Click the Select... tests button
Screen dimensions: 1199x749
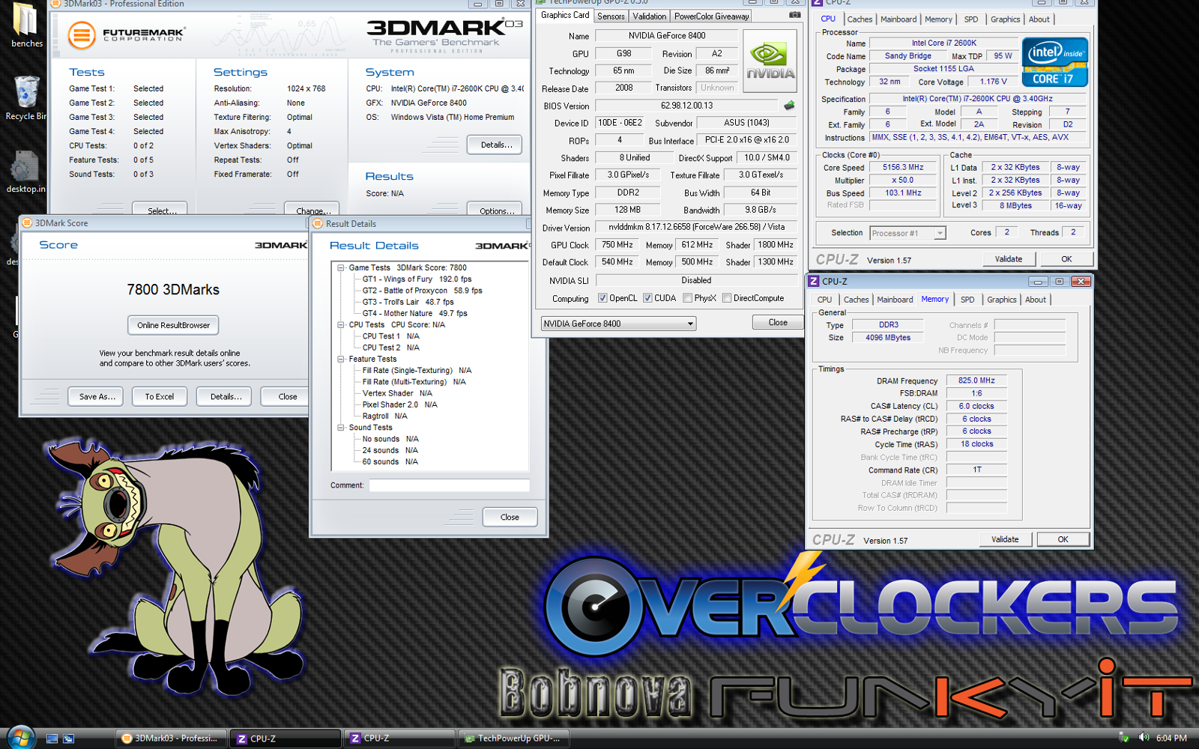(x=160, y=209)
